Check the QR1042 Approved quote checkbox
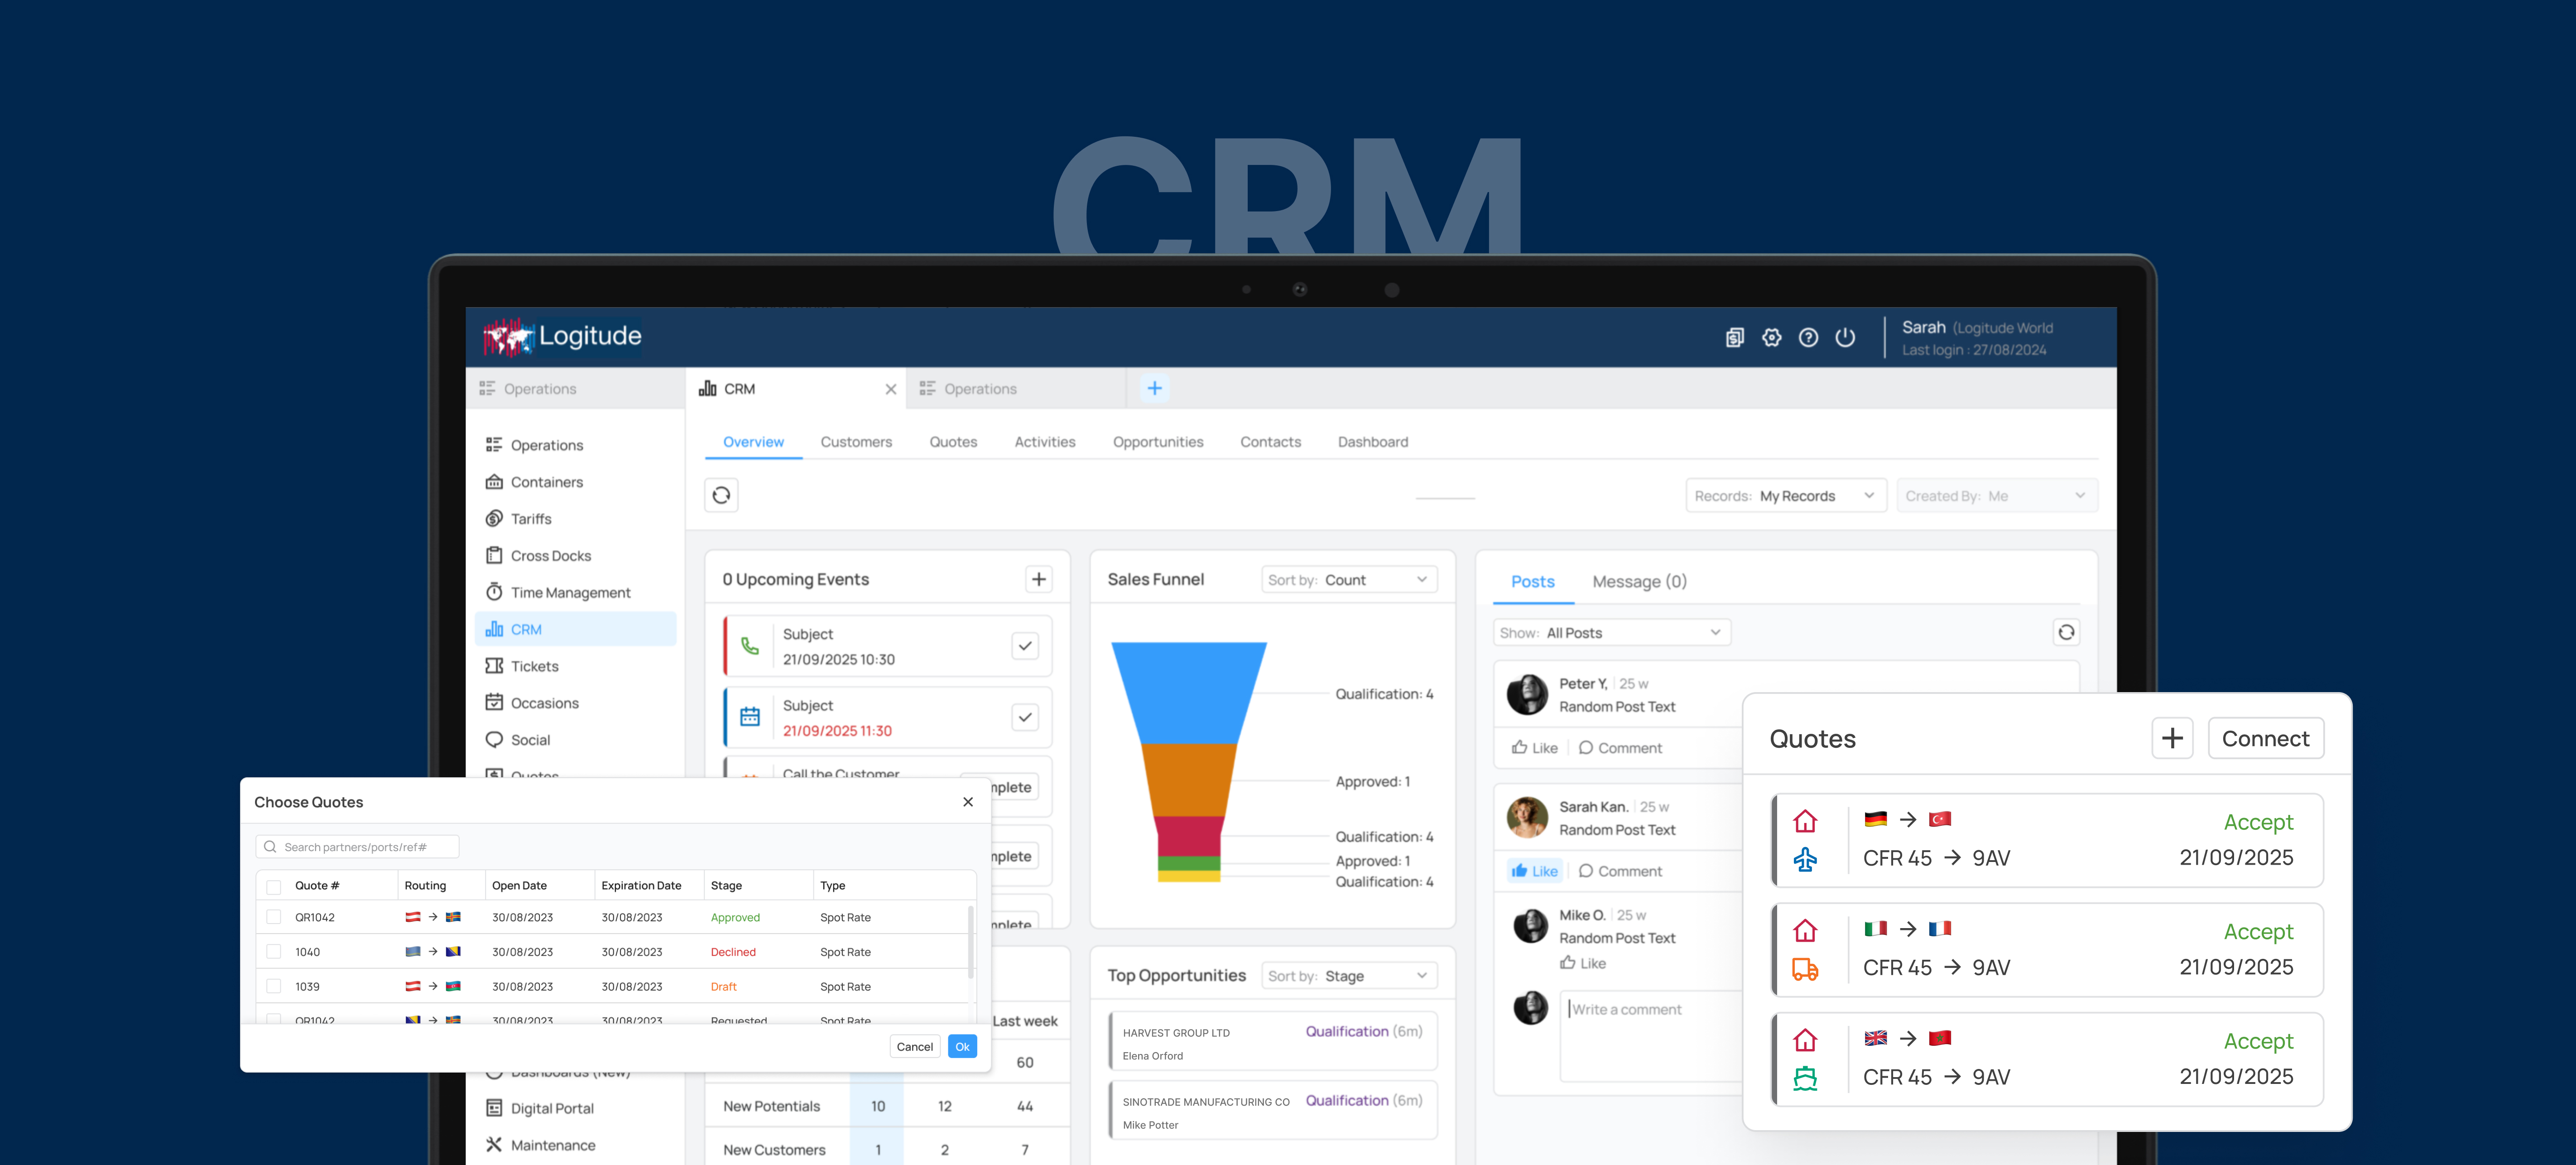The image size is (2576, 1165). tap(274, 917)
